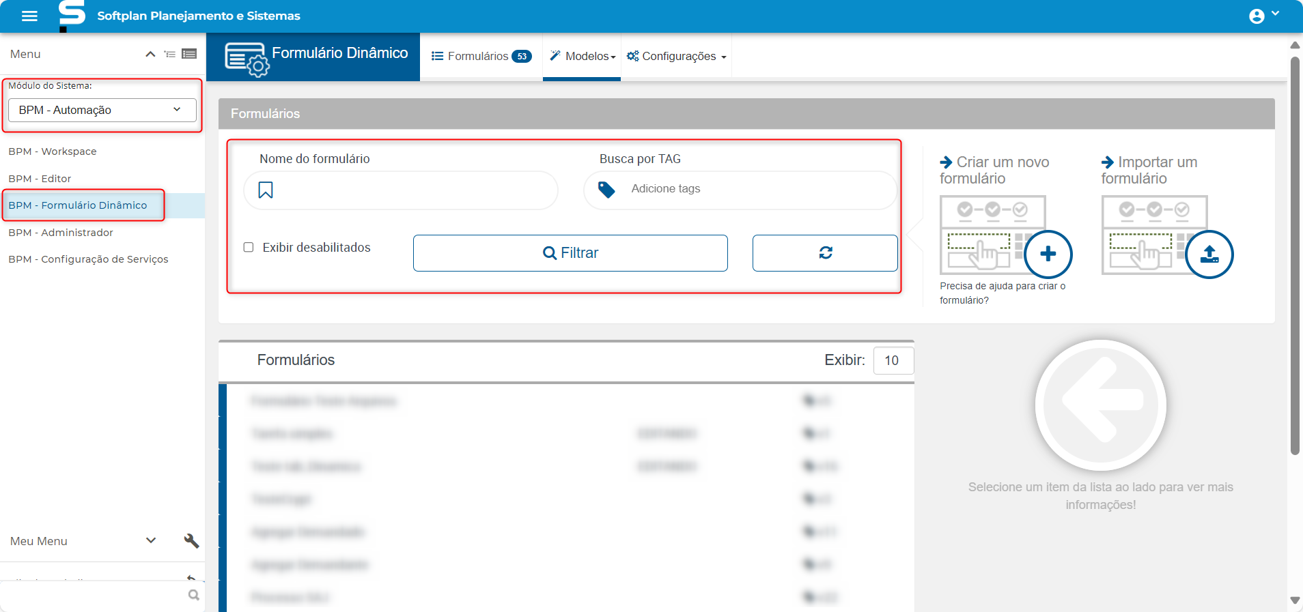Click Precisa de ajuda para criar link
This screenshot has width=1303, height=612.
tap(1002, 293)
